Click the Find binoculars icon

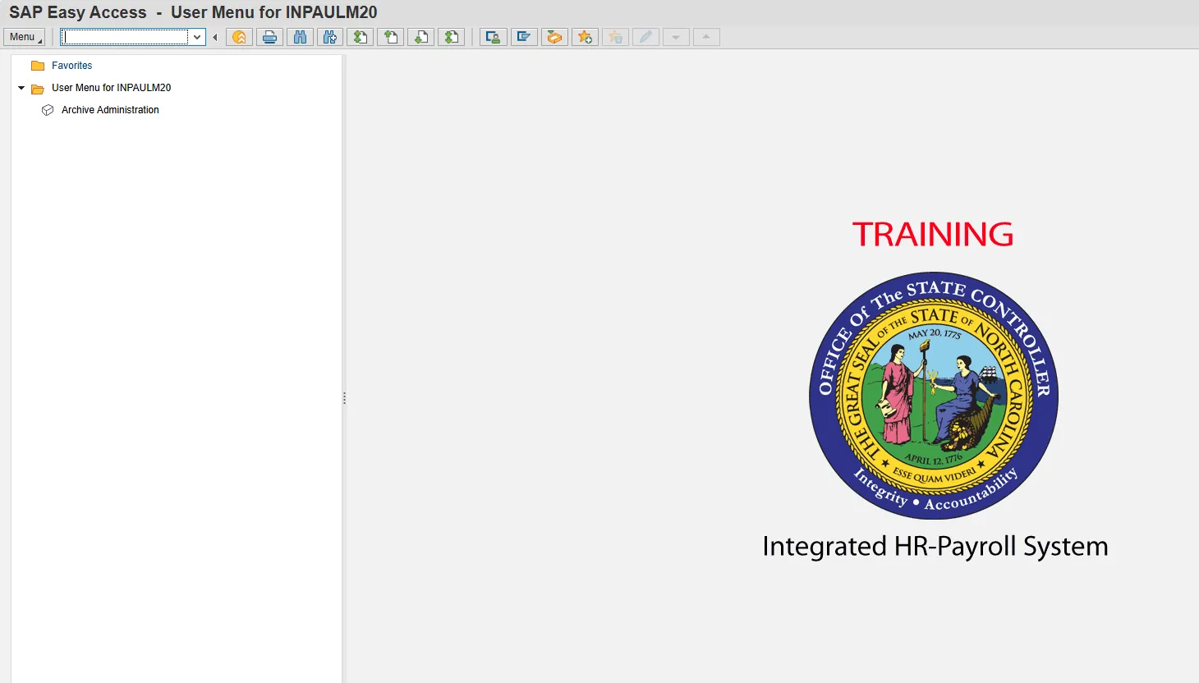tap(300, 37)
